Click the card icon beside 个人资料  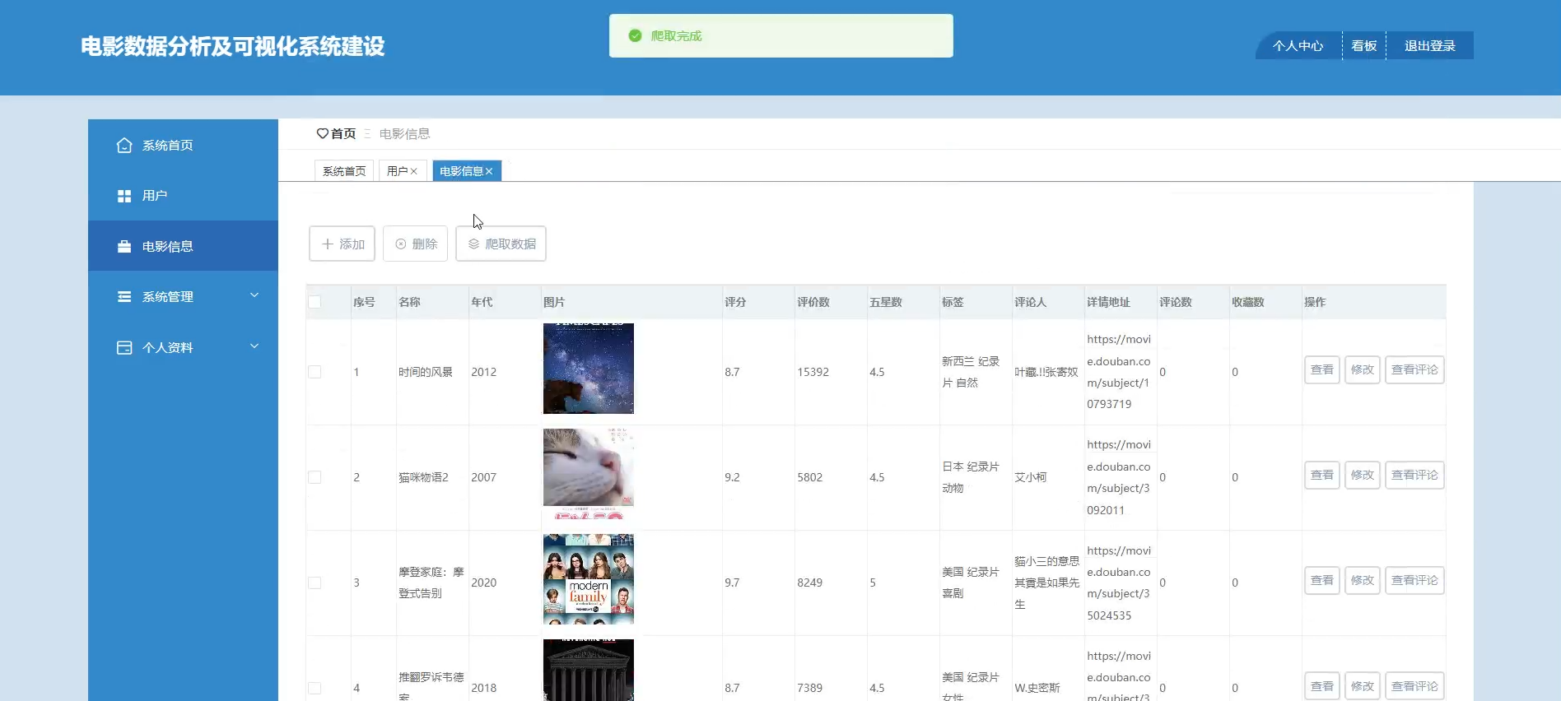pyautogui.click(x=124, y=347)
